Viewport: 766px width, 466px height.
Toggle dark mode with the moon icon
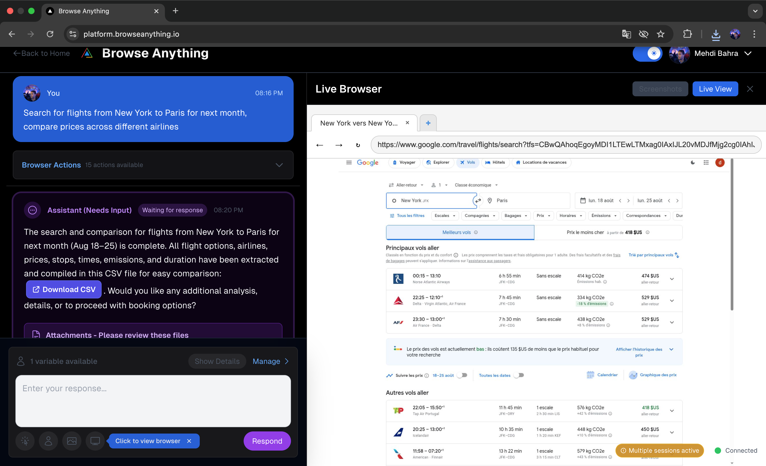(693, 162)
